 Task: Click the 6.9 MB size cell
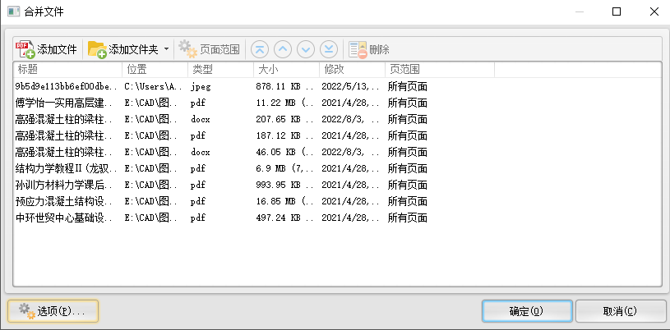pos(285,168)
